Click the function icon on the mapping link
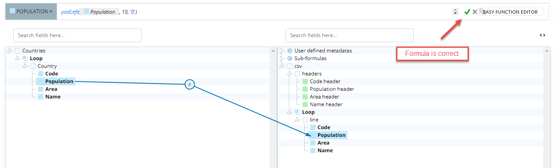Viewport: 553px width, 168px height. point(190,85)
